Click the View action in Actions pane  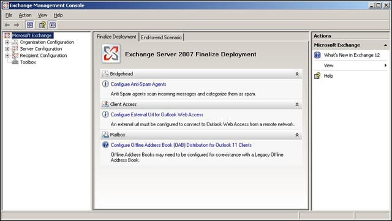[328, 66]
